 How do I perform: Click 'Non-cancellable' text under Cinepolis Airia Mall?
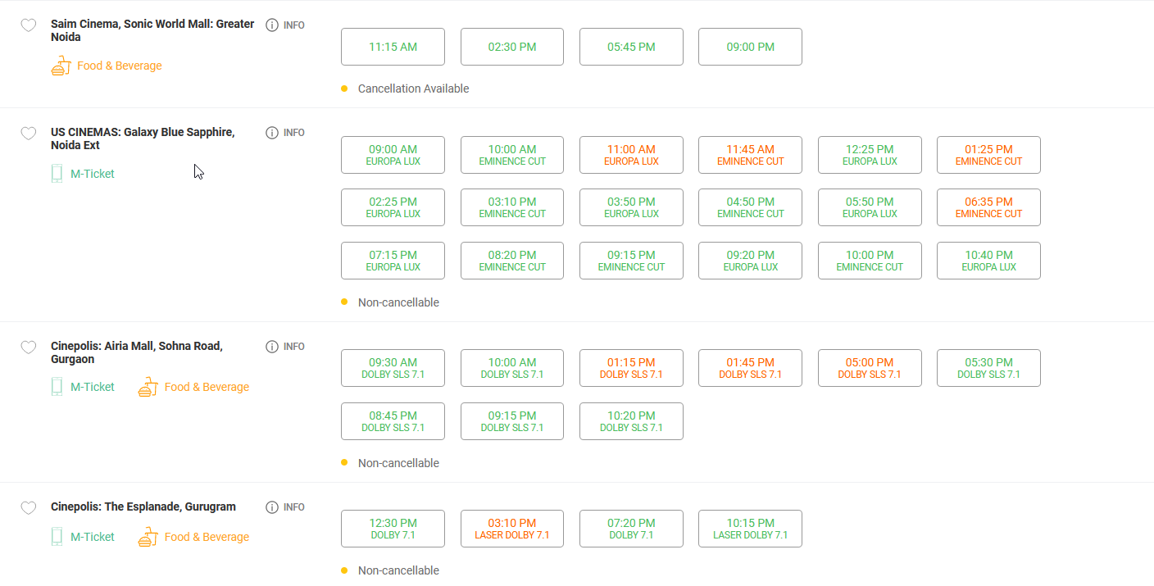(x=398, y=463)
